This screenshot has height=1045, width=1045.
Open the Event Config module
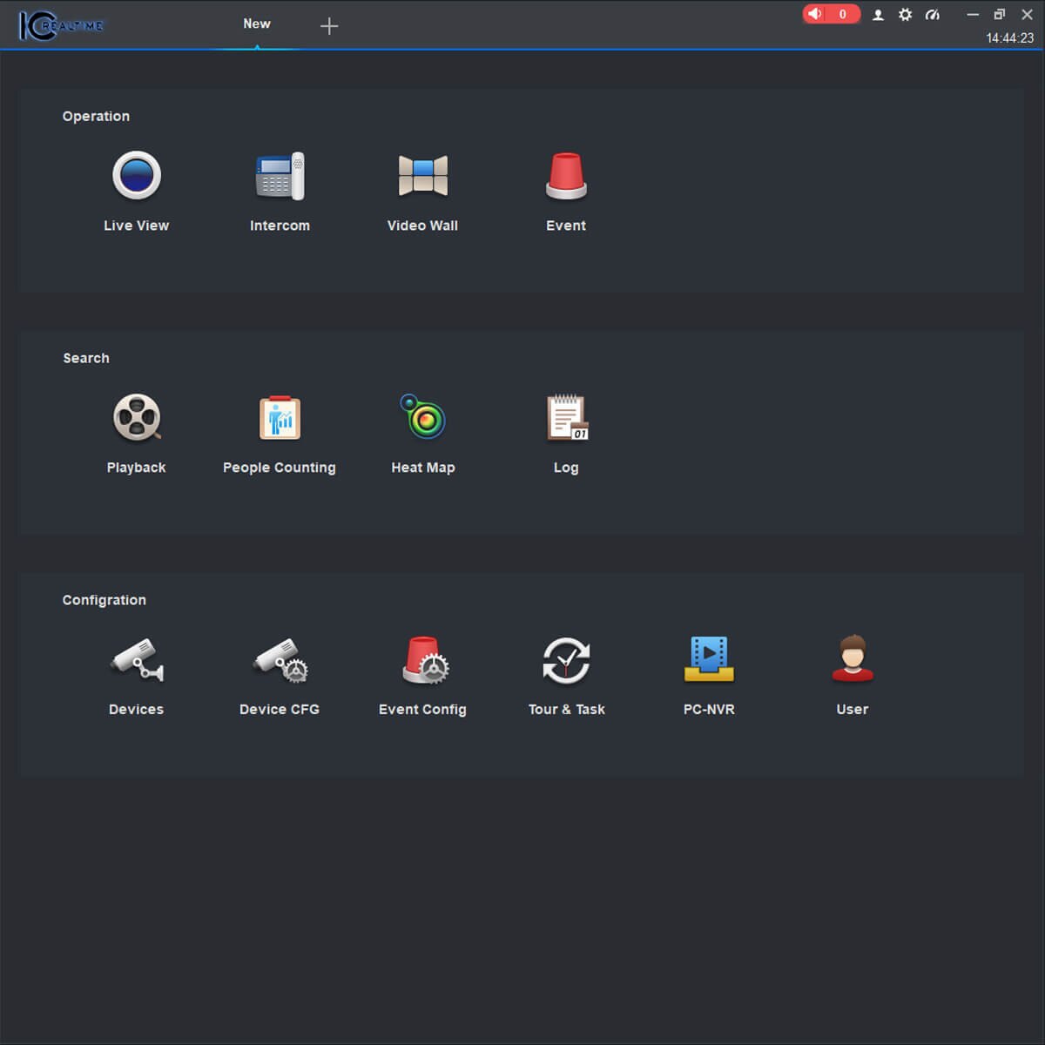click(423, 660)
